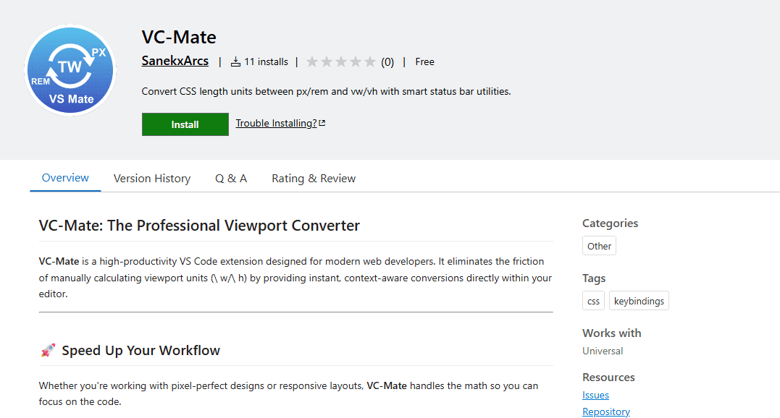Click the rocket emoji beside Speed Up Your Workflow

(x=48, y=351)
